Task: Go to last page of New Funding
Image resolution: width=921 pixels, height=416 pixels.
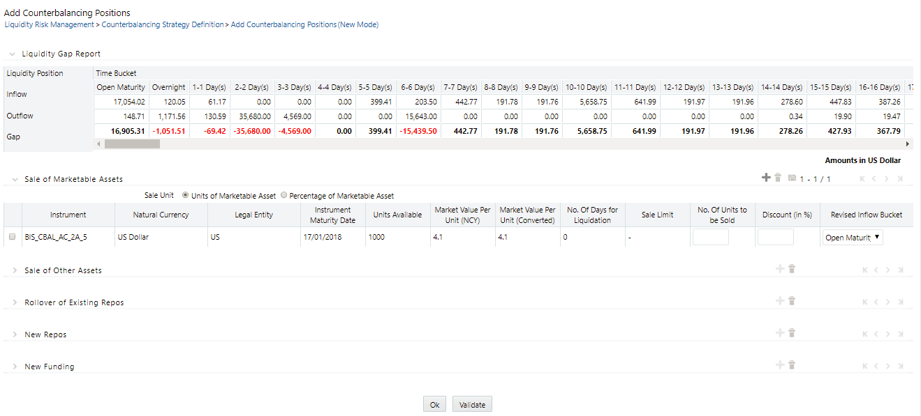Action: coord(900,367)
